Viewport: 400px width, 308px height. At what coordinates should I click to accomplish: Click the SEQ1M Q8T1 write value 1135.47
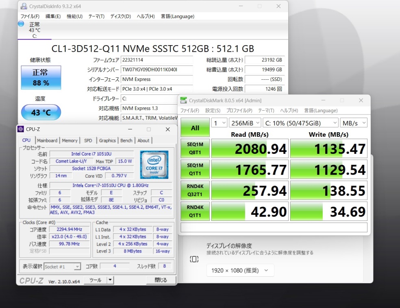329,149
